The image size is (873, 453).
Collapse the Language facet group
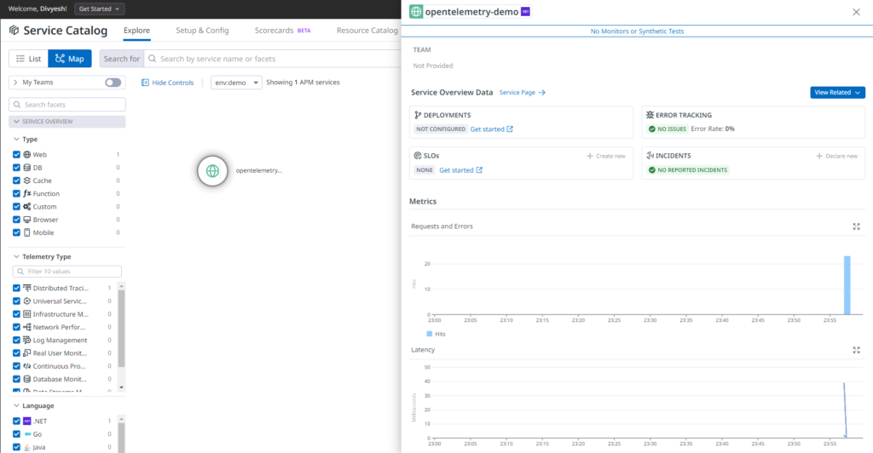(x=16, y=406)
